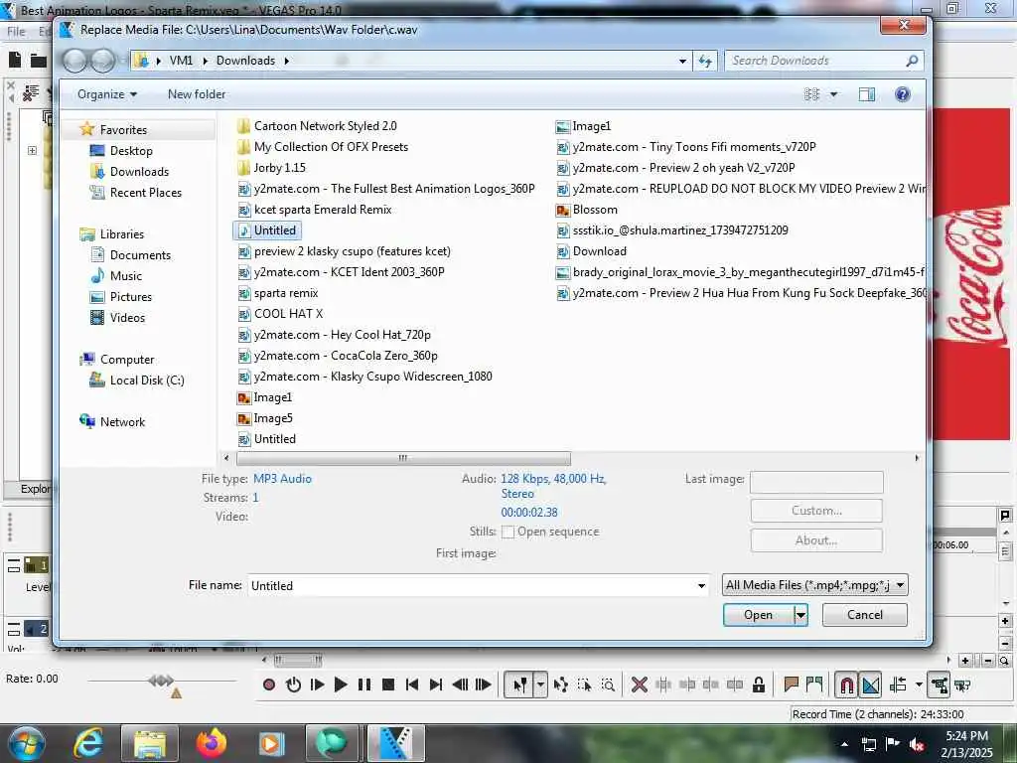Click the Forward navigation arrow in dialog
The image size is (1017, 763).
point(102,61)
